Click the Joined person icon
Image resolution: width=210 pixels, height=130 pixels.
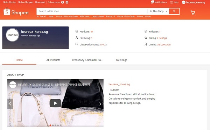point(146,44)
